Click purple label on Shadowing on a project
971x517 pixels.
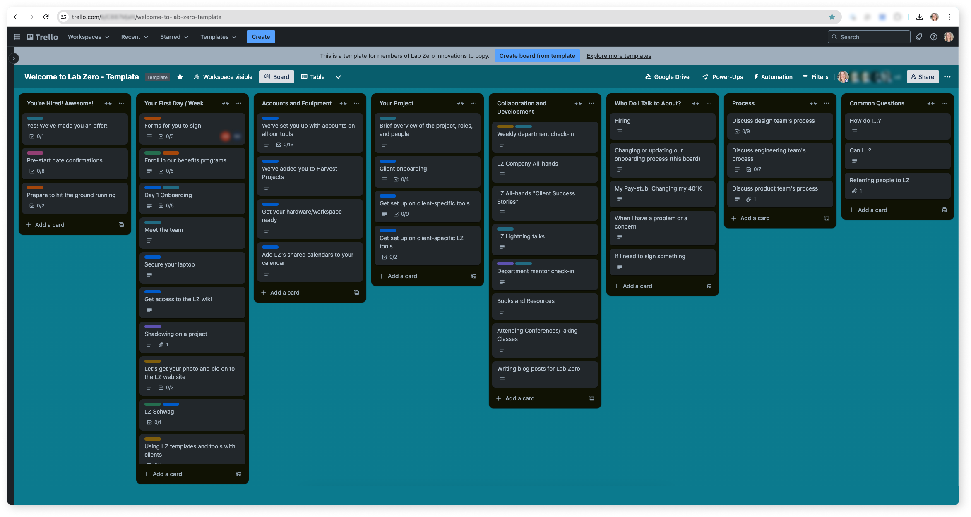coord(153,326)
